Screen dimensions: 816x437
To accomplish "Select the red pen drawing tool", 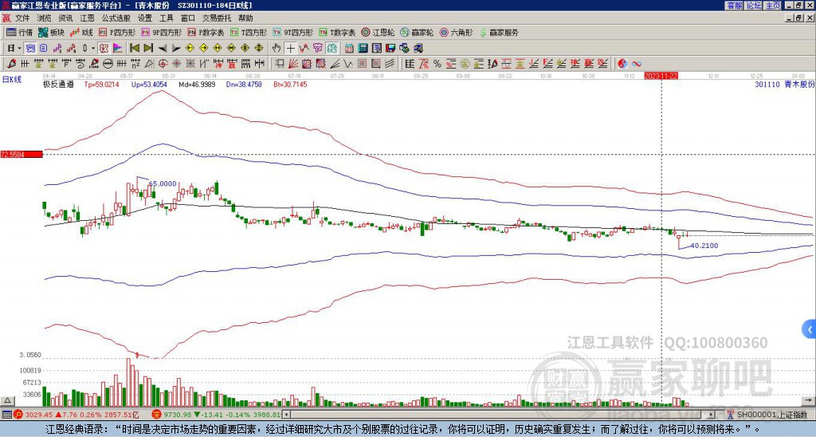I will point(10,64).
